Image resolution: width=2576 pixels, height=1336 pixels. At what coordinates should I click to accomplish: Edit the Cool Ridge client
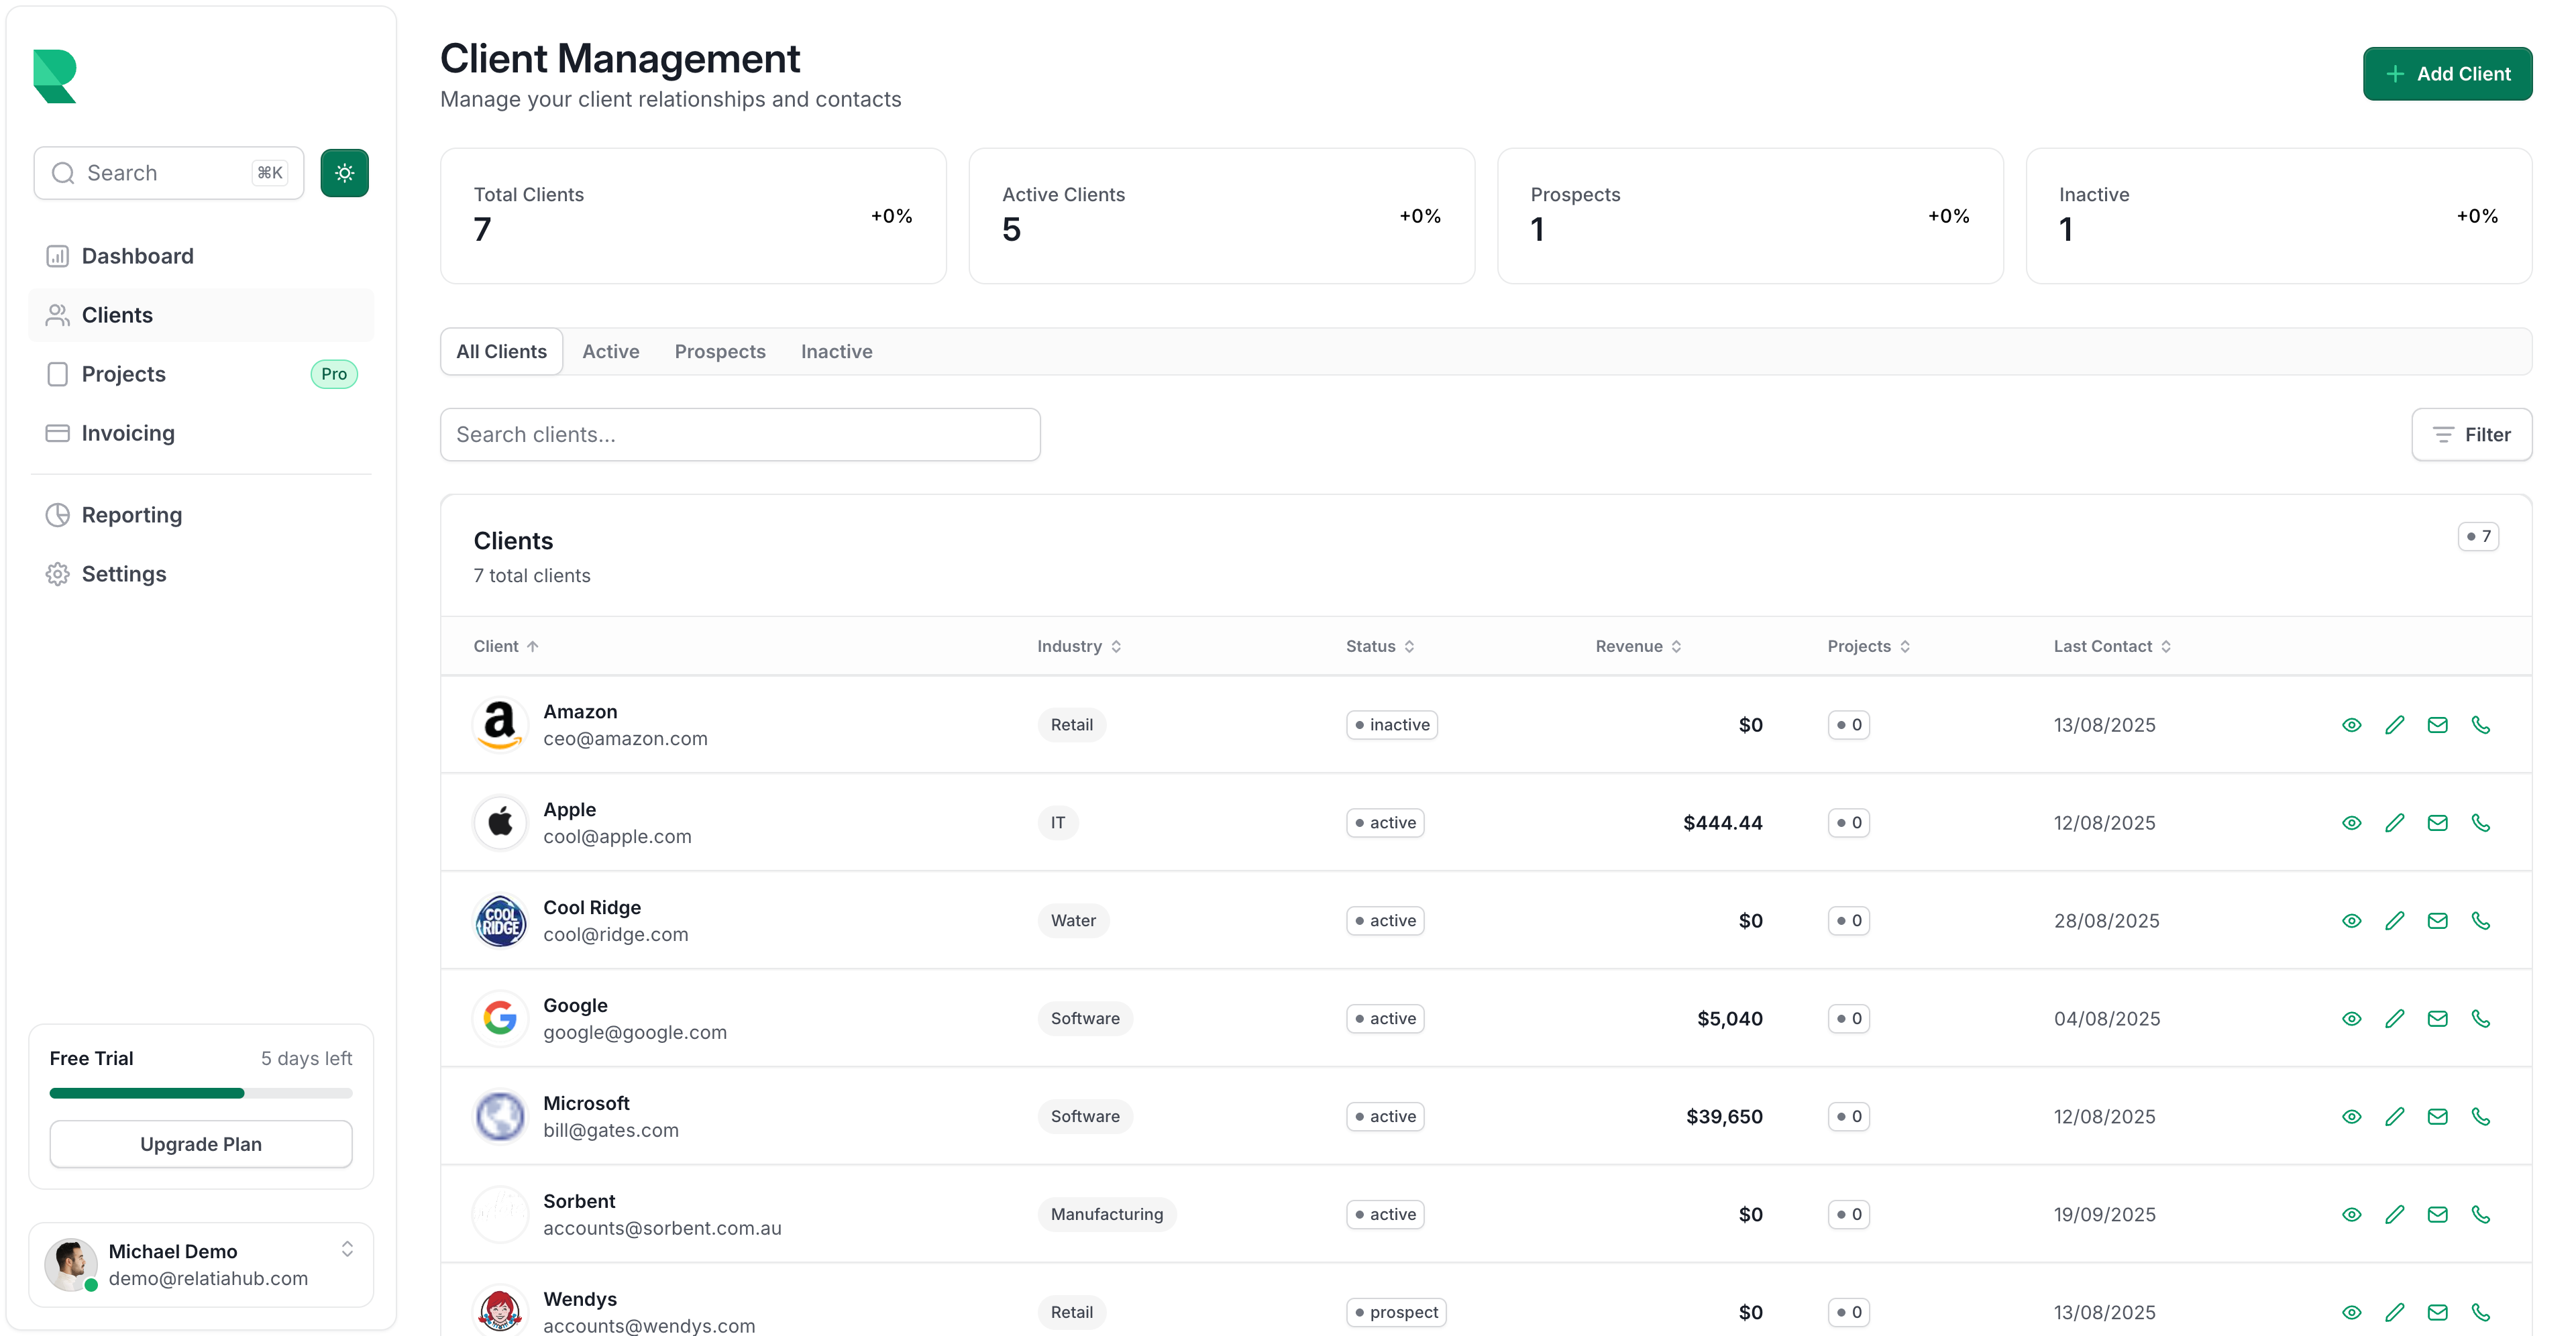2395,921
